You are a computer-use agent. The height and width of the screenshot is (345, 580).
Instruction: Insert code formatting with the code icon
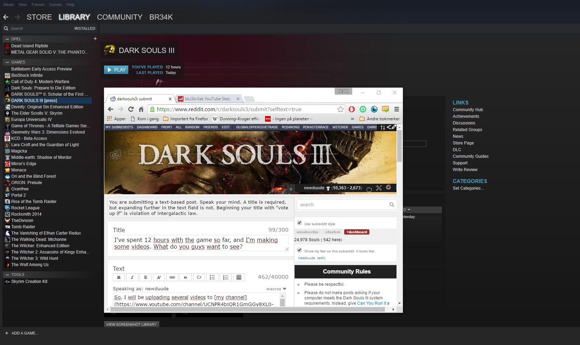(x=199, y=277)
